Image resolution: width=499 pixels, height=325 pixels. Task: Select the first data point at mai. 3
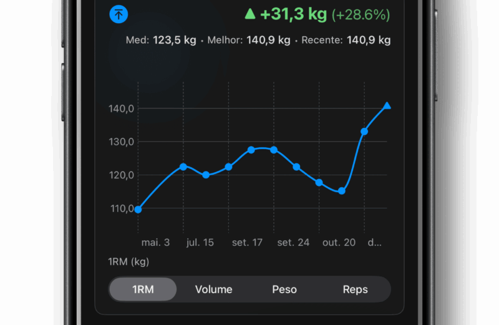click(x=138, y=210)
